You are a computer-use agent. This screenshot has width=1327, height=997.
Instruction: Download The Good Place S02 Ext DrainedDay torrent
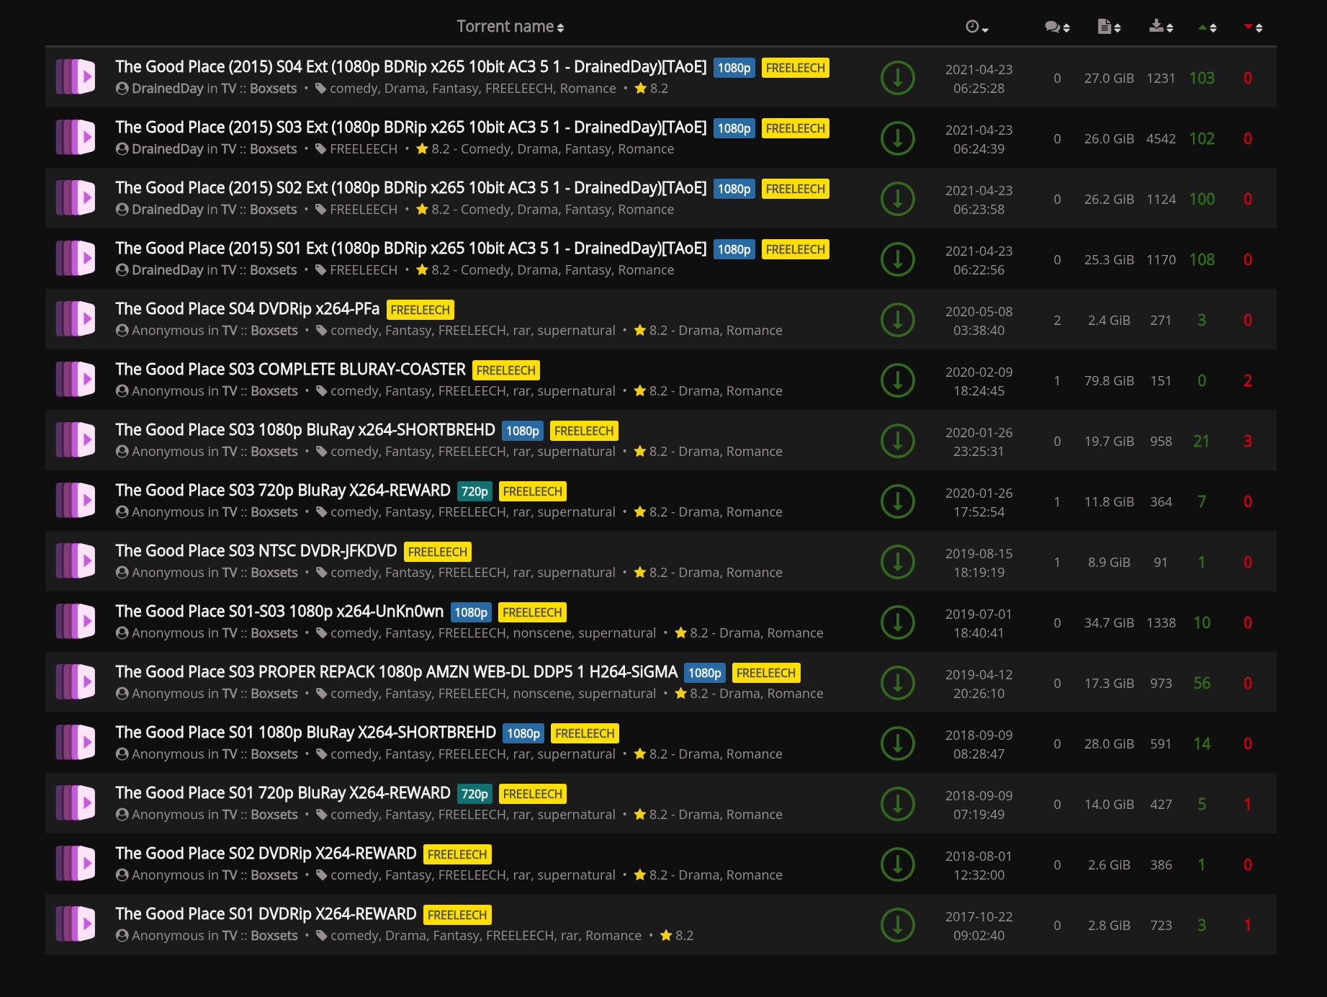coord(898,199)
